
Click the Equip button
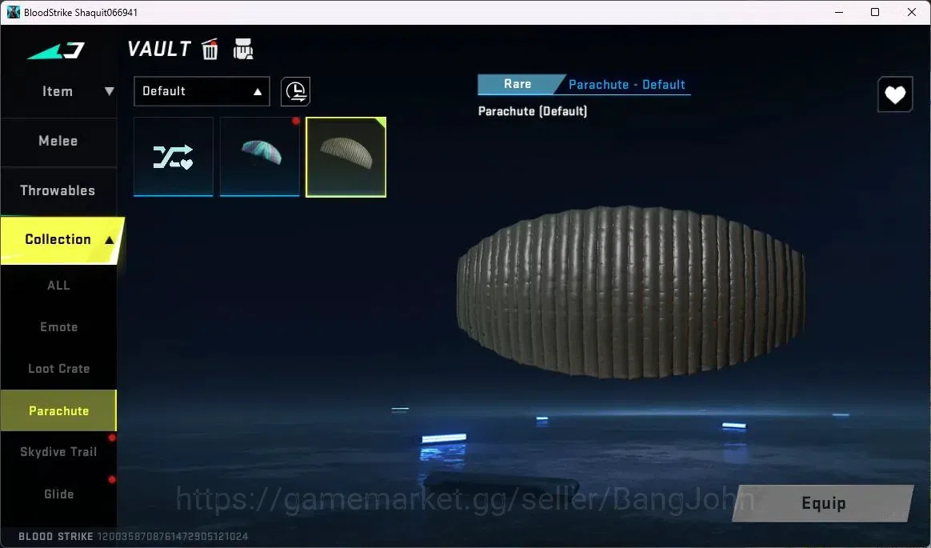(823, 503)
